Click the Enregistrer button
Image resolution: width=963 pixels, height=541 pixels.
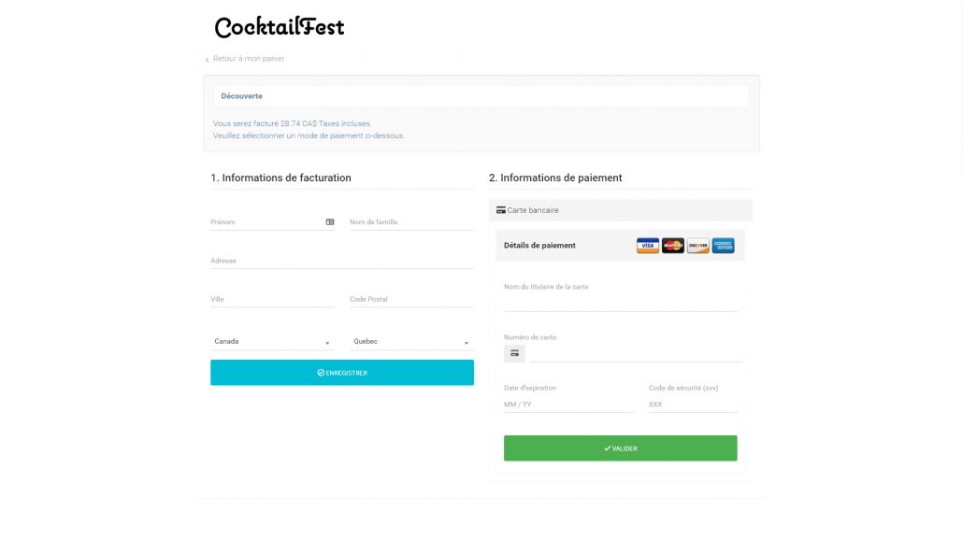pyautogui.click(x=342, y=373)
